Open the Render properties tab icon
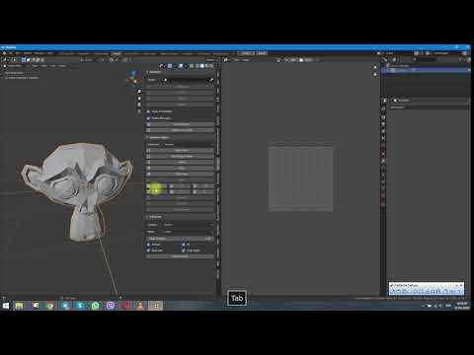 tap(383, 117)
